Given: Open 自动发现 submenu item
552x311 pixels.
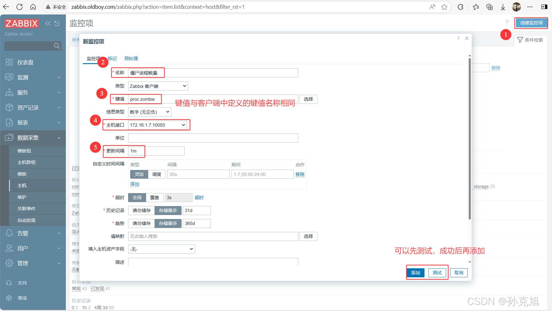Looking at the screenshot, I should click(37, 220).
